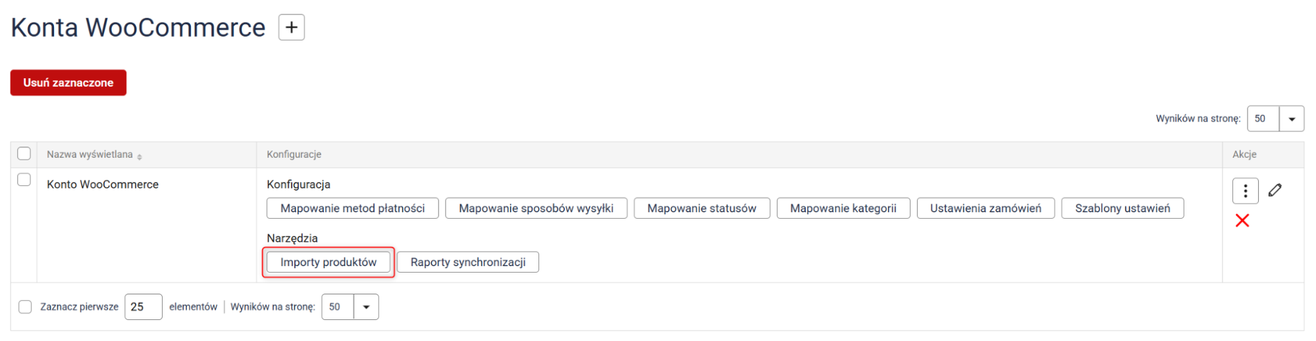Click the Zaznacz pierwsze number input field
The height and width of the screenshot is (341, 1316).
pos(143,307)
